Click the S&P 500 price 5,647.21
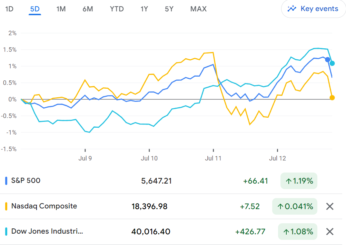This screenshot has height=245, width=346. click(x=156, y=181)
